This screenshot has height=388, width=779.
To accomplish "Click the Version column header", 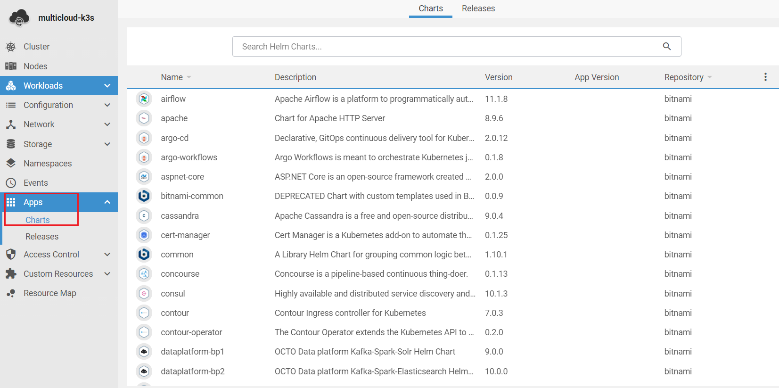I will [499, 77].
